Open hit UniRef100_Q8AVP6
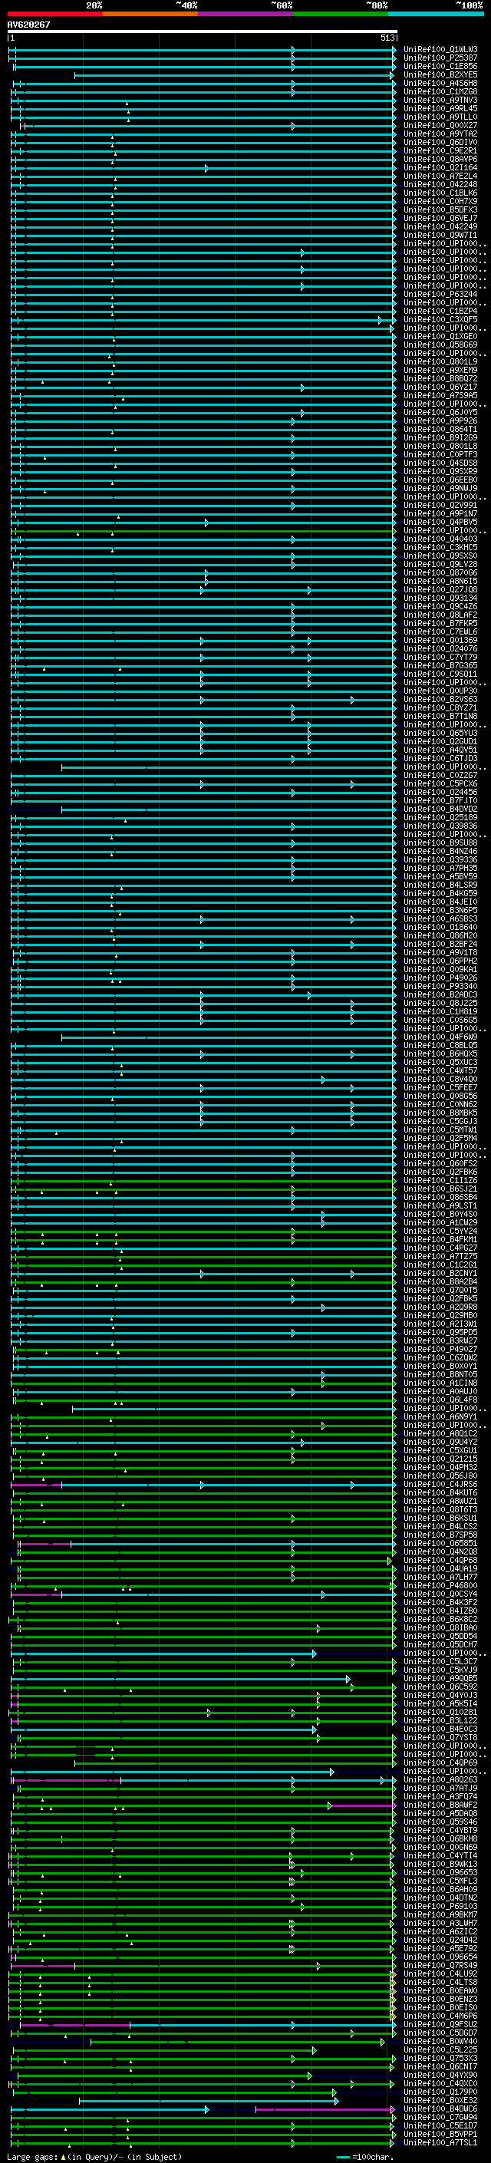The height and width of the screenshot is (2163, 491). 440,159
